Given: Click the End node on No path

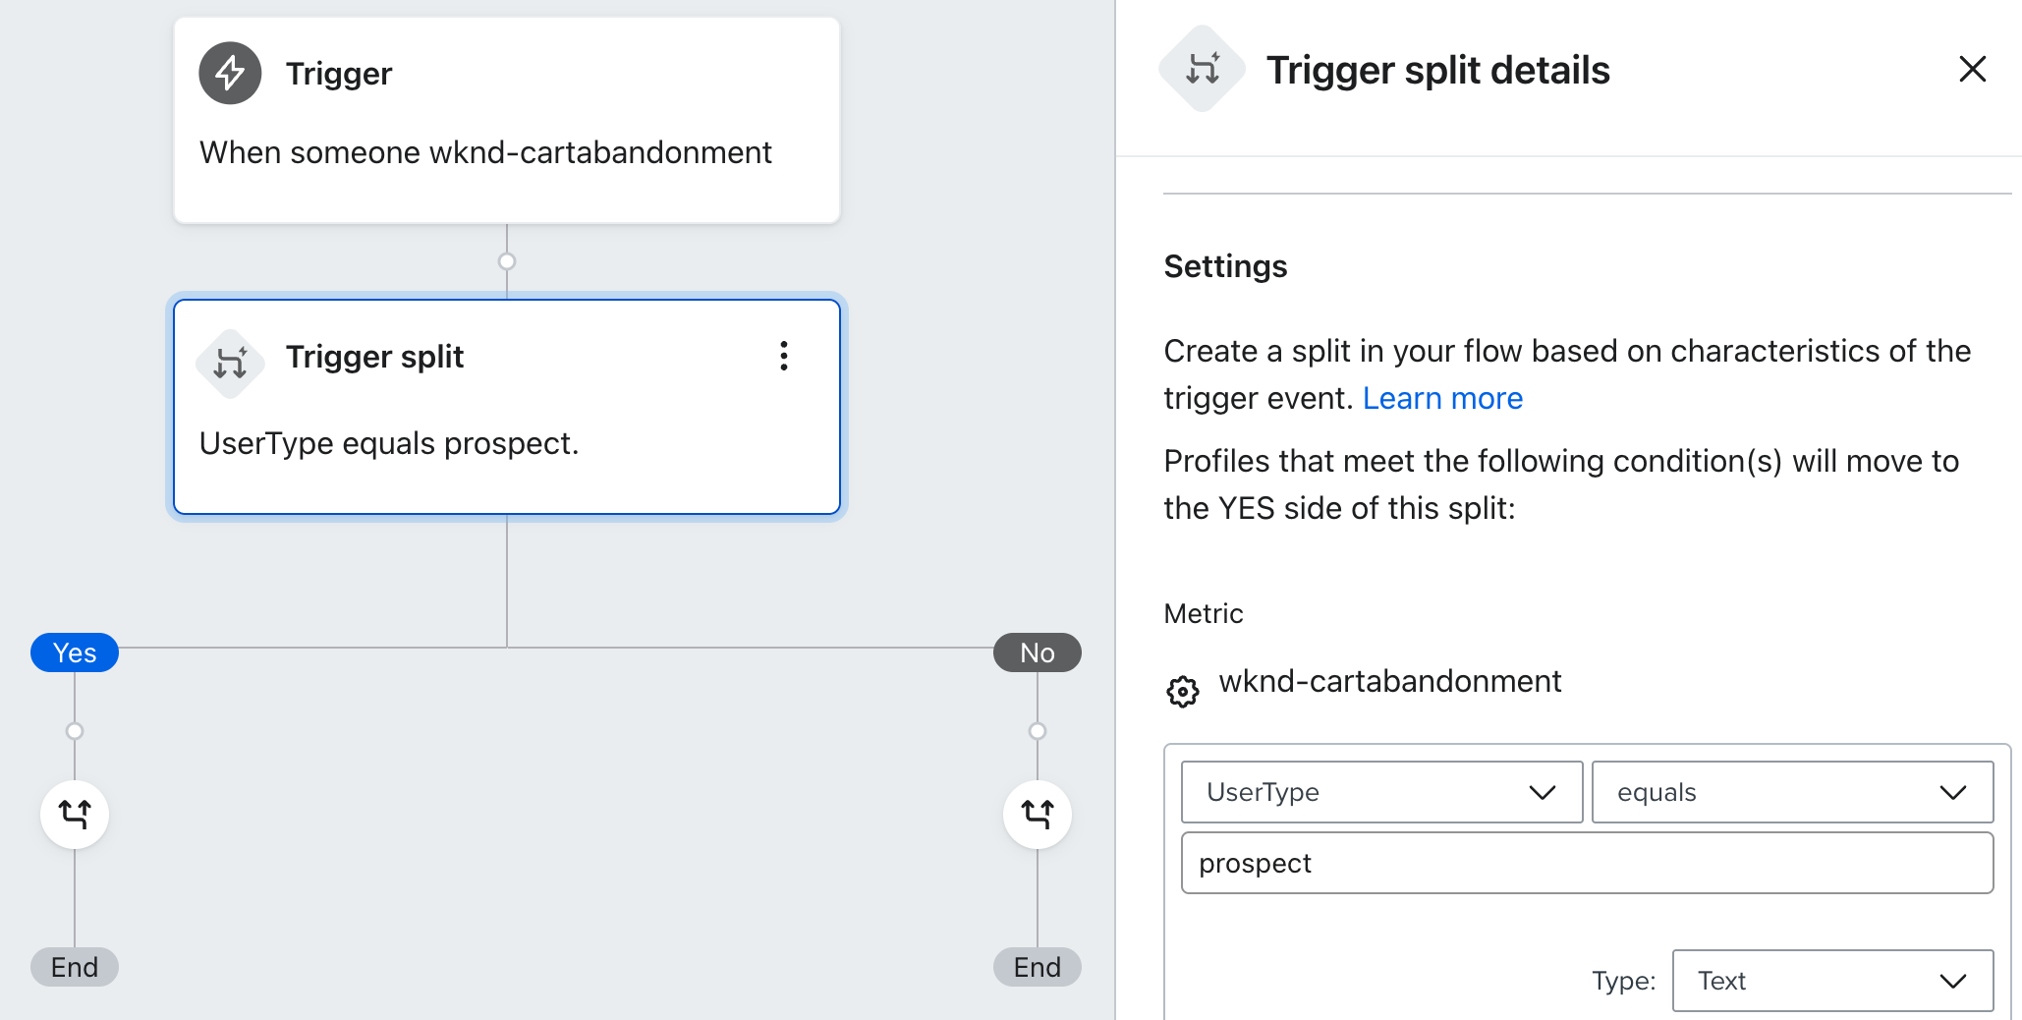Looking at the screenshot, I should coord(1037,967).
